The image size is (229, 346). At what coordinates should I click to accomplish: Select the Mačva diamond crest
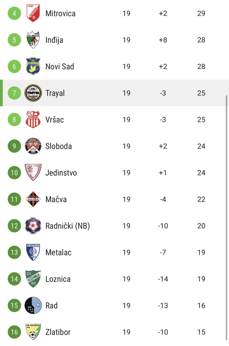click(33, 199)
